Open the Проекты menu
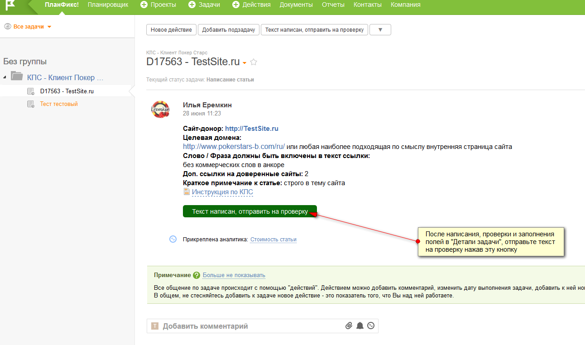585x345 pixels. coord(163,5)
